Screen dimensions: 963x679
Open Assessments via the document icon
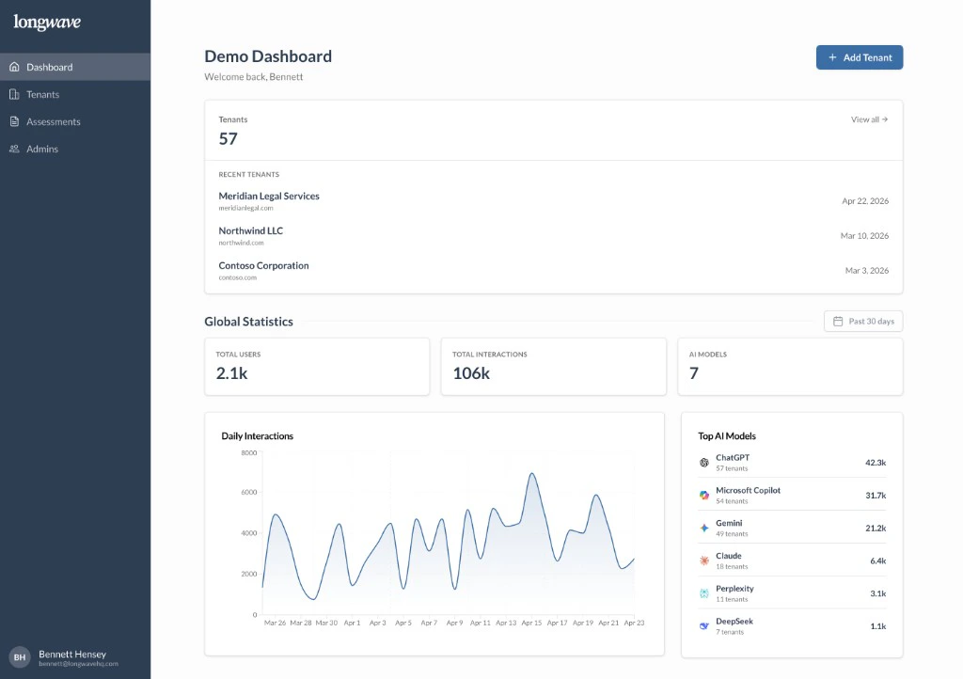coord(14,121)
